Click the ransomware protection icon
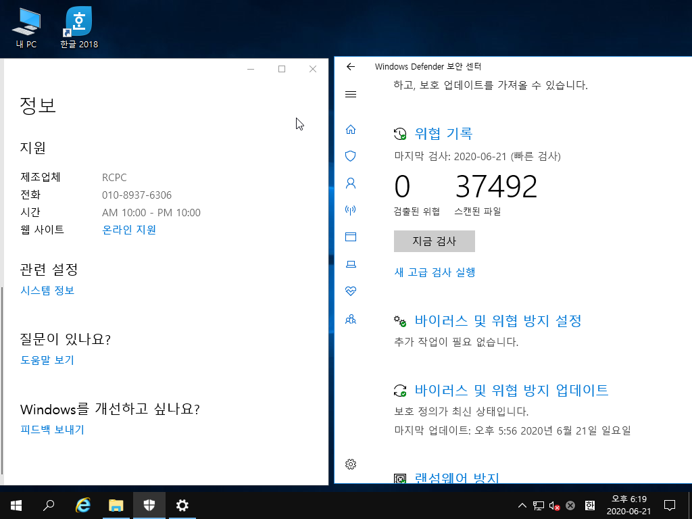Viewport: 692px width, 519px height. (400, 478)
